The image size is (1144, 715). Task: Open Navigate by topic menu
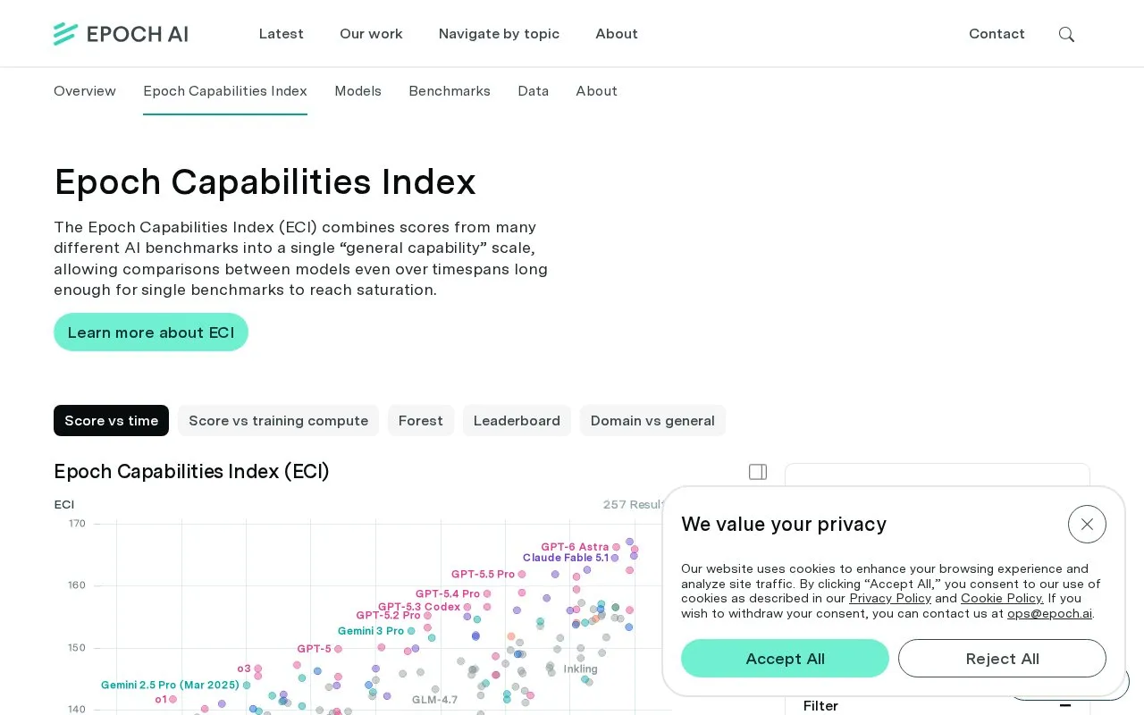[499, 34]
